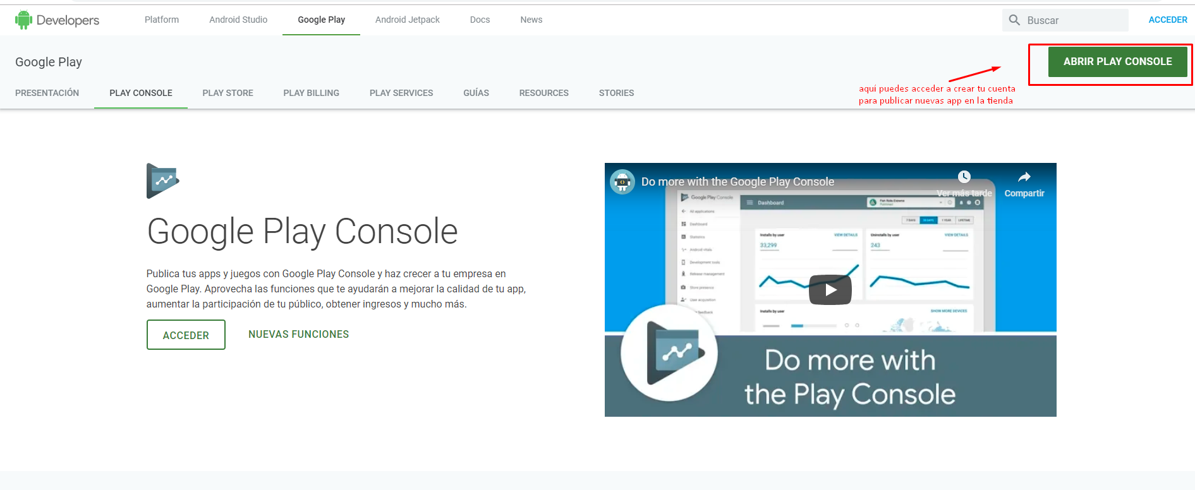Open the GUÍAS tab
The height and width of the screenshot is (490, 1195).
click(x=476, y=93)
